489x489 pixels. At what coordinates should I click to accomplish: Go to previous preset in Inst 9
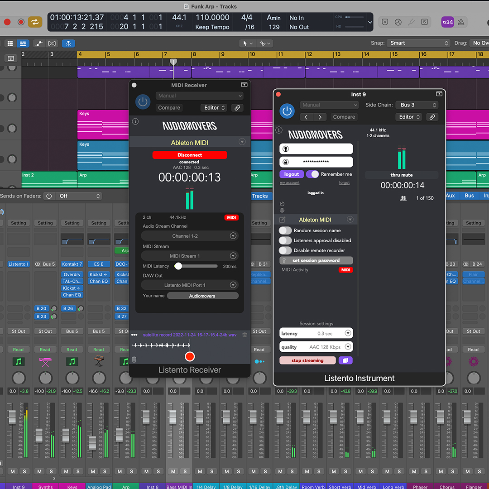(306, 117)
